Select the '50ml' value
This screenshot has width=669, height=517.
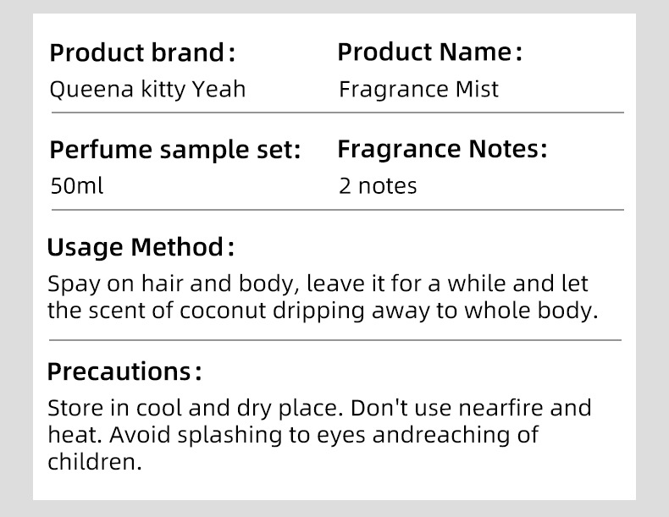coord(77,186)
